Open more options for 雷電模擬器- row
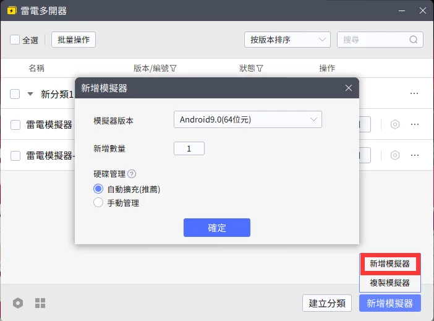The width and height of the screenshot is (434, 321). coord(415,155)
